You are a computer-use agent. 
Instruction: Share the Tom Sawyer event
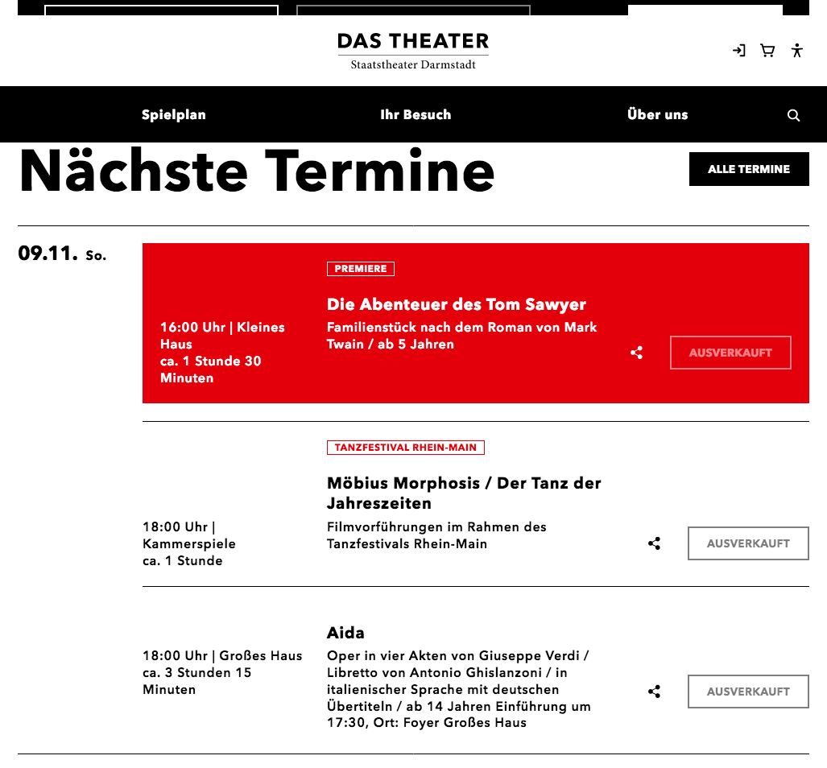click(637, 353)
